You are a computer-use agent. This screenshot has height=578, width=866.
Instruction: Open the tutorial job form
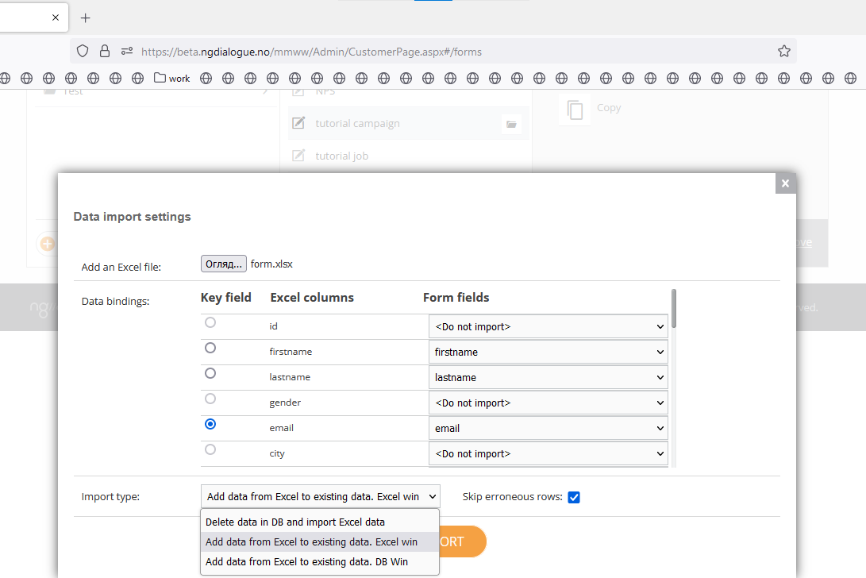pyautogui.click(x=341, y=156)
